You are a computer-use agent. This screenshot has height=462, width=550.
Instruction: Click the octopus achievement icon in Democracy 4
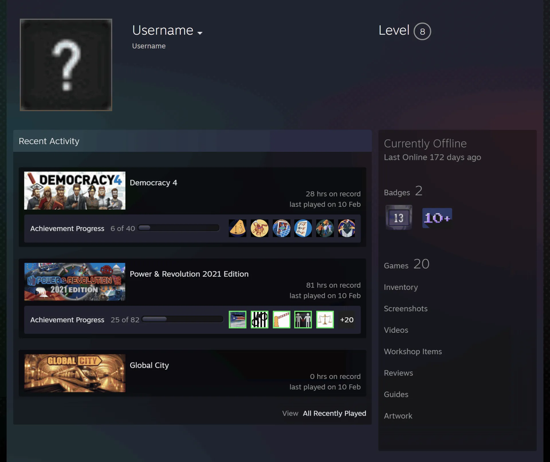coord(260,228)
